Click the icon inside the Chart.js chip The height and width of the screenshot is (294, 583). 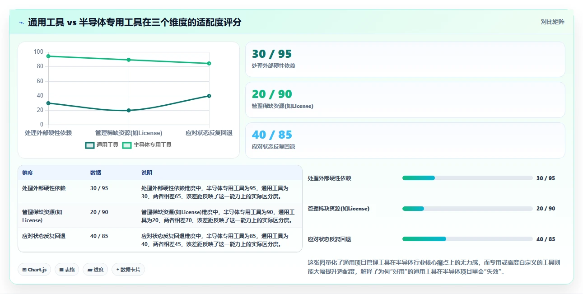(24, 270)
